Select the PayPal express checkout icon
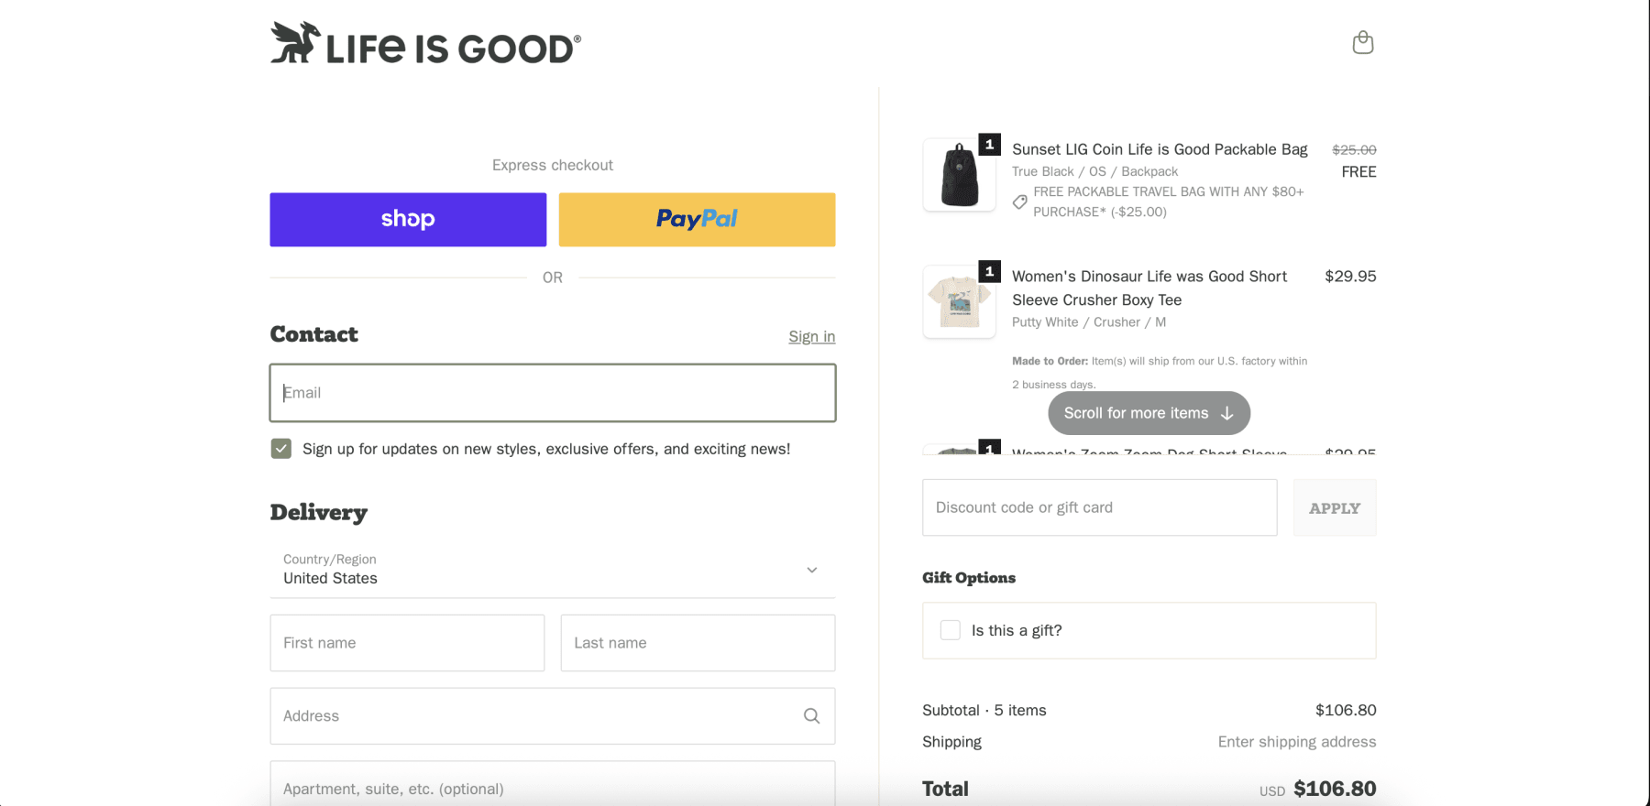 pyautogui.click(x=696, y=219)
